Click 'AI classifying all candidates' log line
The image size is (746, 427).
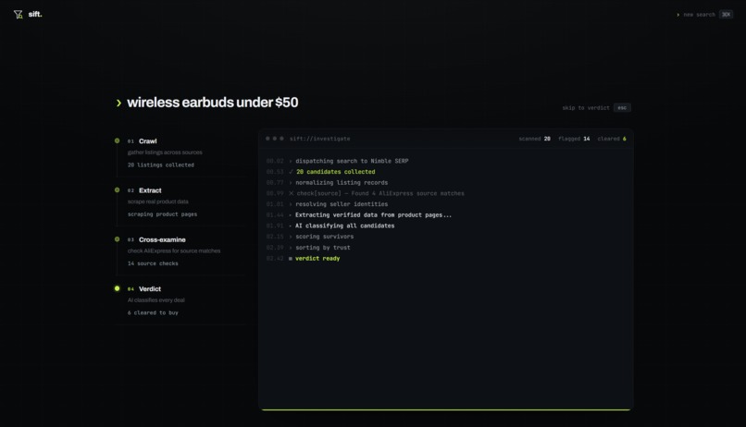[x=345, y=226]
